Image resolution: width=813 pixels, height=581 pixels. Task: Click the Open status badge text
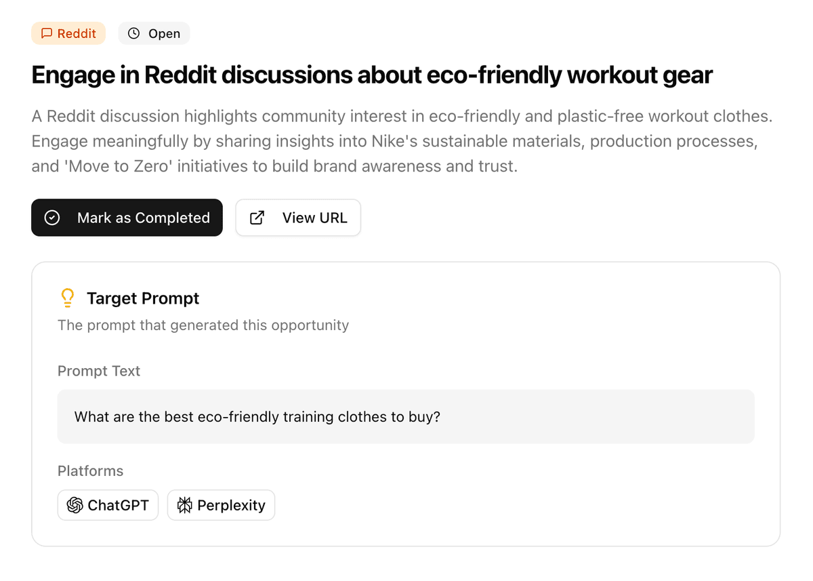coord(164,33)
